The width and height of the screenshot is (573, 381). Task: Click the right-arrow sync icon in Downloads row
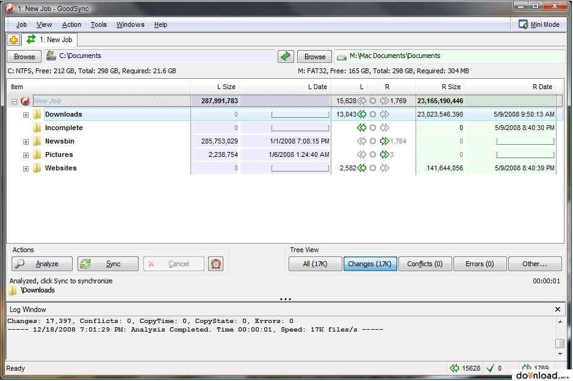click(x=384, y=114)
